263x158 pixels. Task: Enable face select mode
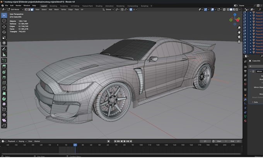coord(32,10)
